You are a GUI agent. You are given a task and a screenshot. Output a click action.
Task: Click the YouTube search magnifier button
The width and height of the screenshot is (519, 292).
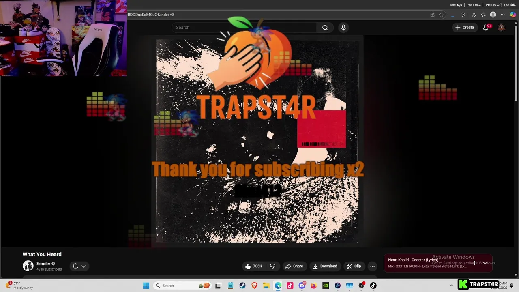tap(325, 28)
